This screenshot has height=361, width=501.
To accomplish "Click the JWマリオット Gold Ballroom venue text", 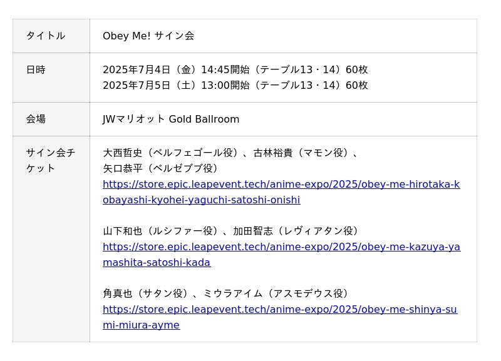I will tap(171, 119).
